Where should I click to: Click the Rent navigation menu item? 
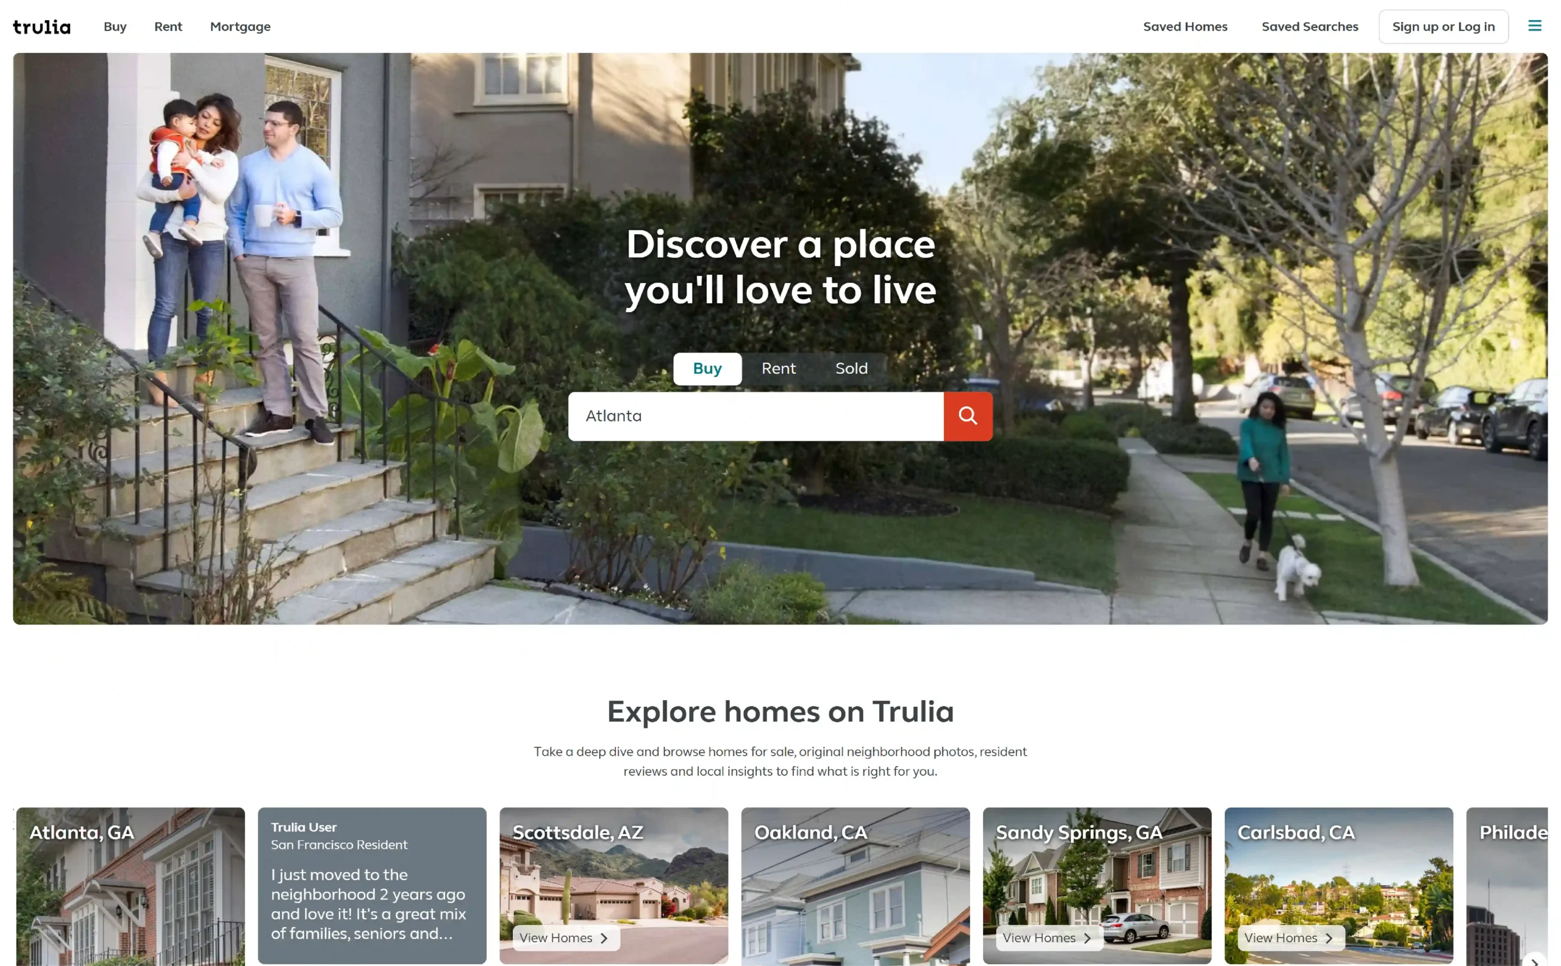[167, 26]
